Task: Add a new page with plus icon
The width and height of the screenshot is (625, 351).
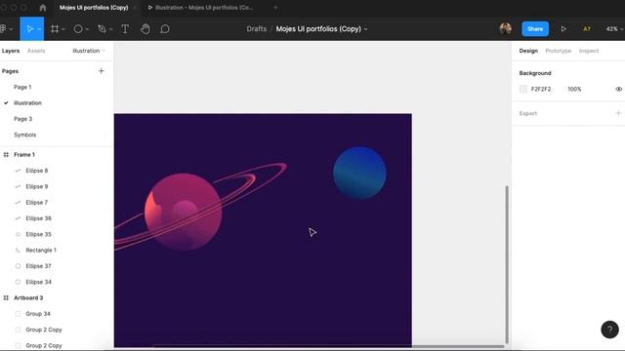Action: (x=101, y=71)
